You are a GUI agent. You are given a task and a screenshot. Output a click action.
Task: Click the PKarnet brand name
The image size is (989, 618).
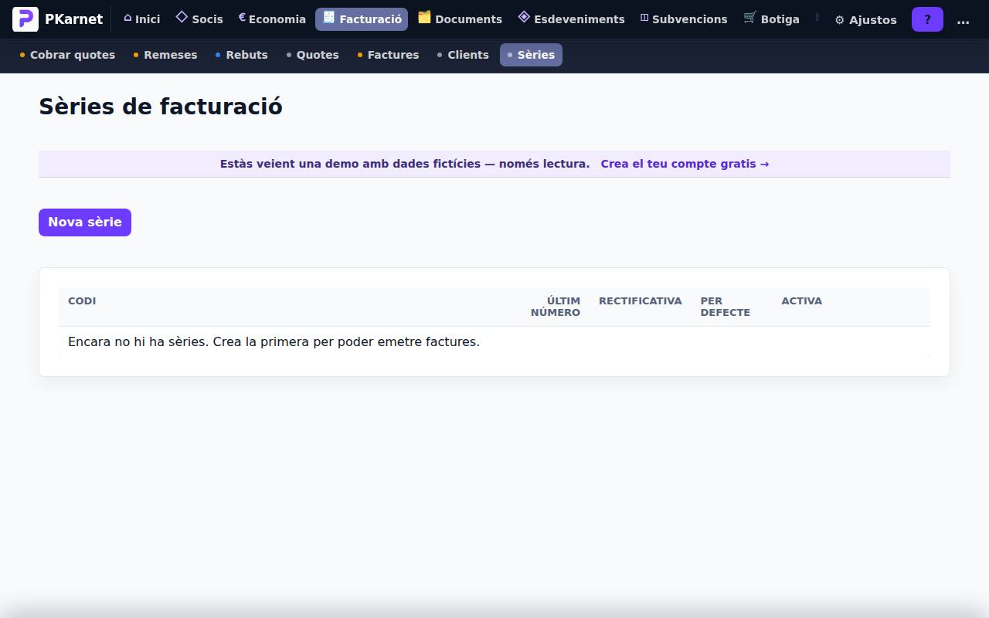pos(73,19)
